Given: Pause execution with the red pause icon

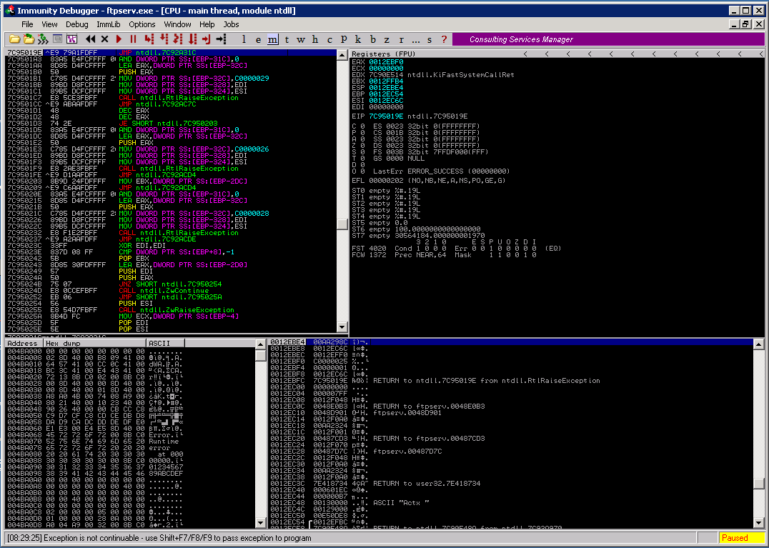Looking at the screenshot, I should point(133,39).
